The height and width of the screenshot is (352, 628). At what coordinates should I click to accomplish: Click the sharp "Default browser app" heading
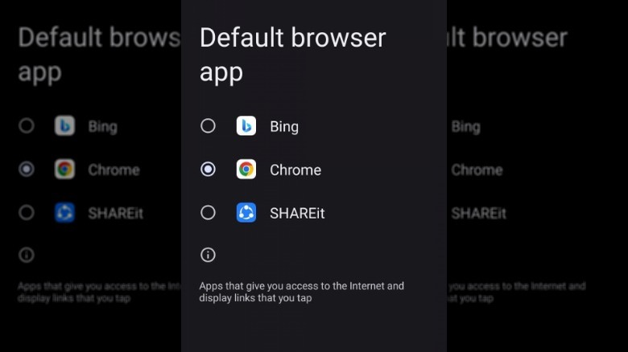point(292,55)
